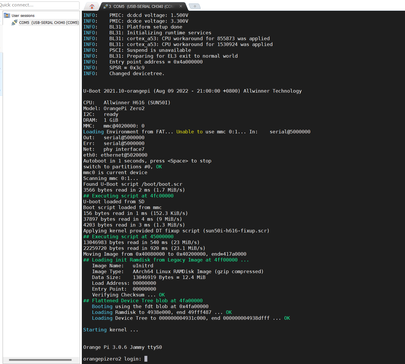Viewport: 405px width, 364px height.
Task: Click 'eth0: ethernet@5020000' line
Action: tap(115, 155)
